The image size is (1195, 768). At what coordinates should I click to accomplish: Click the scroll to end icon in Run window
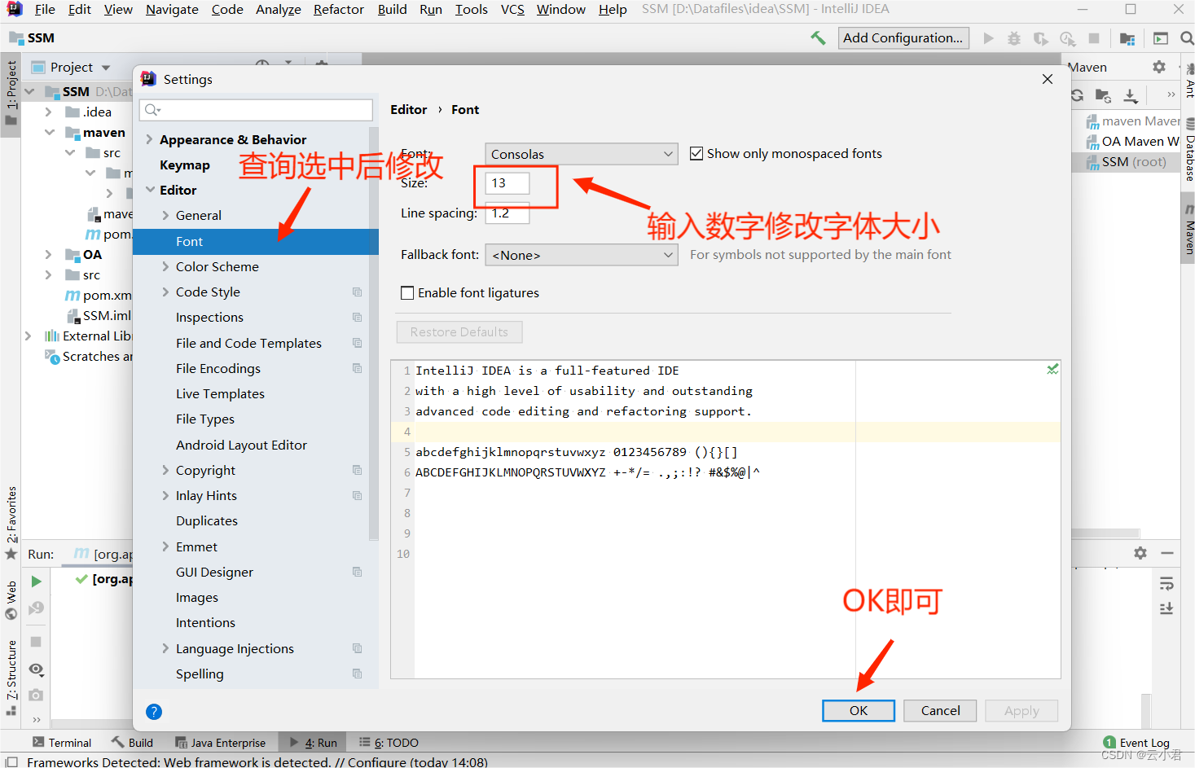tap(1166, 608)
